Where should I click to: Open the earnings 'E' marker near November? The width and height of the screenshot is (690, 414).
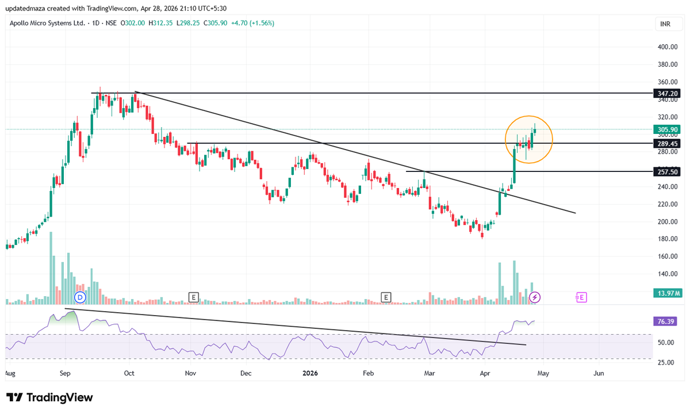194,297
